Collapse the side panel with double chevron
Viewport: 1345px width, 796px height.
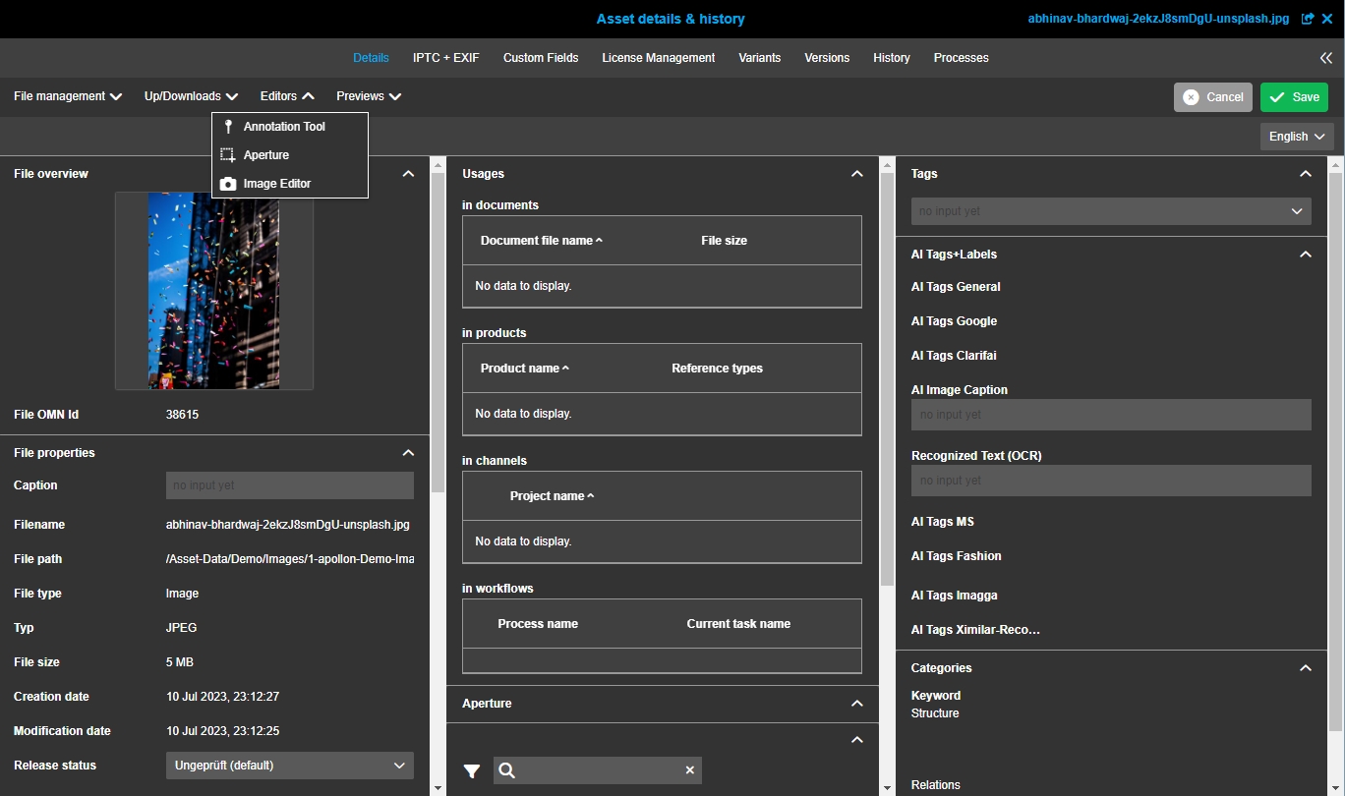(x=1326, y=58)
